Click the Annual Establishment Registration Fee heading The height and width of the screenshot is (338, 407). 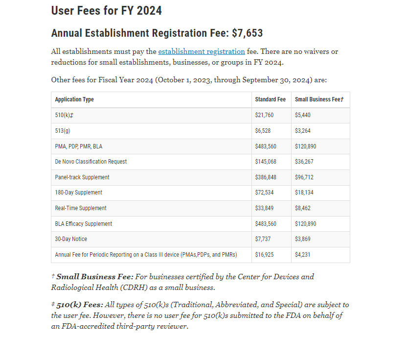(157, 33)
